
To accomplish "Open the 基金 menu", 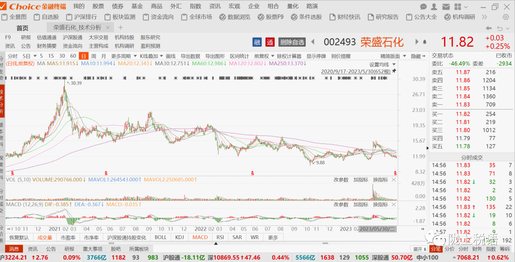I will point(137,6).
